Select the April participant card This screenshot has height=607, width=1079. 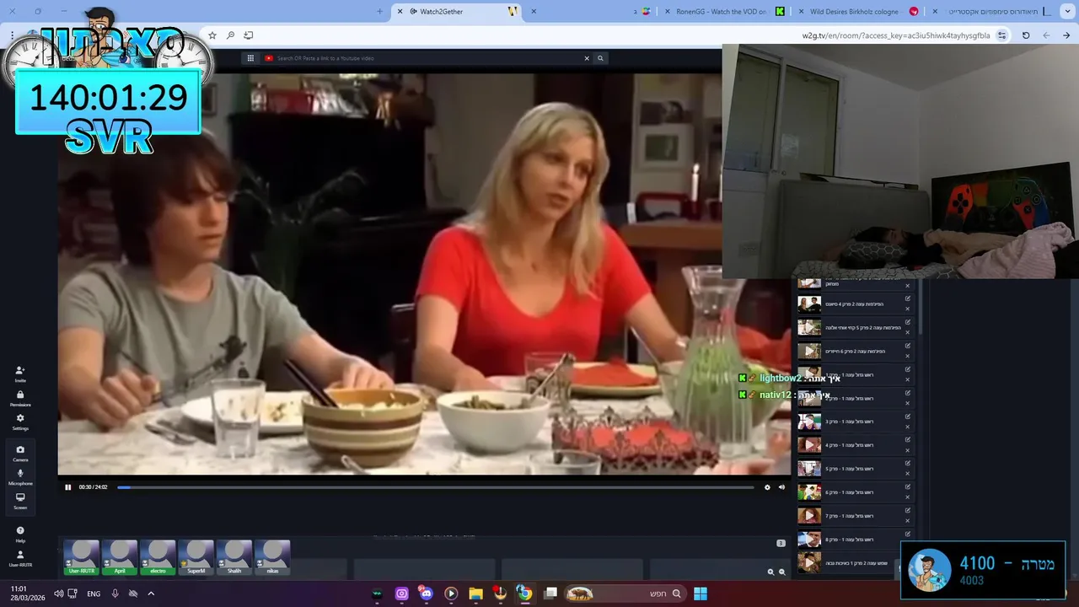tap(120, 557)
